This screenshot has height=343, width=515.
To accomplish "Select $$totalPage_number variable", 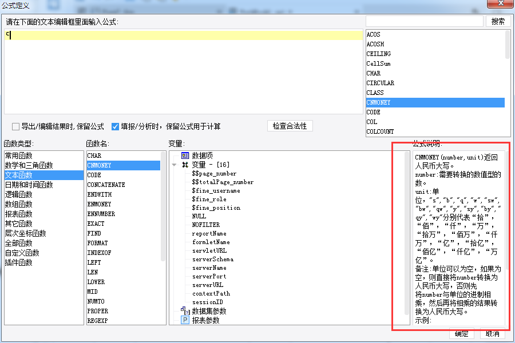I will point(223,182).
